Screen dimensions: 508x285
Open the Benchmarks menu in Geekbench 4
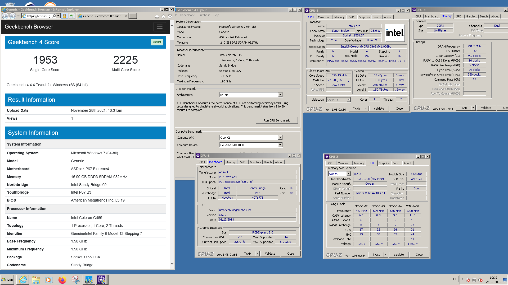click(x=188, y=15)
